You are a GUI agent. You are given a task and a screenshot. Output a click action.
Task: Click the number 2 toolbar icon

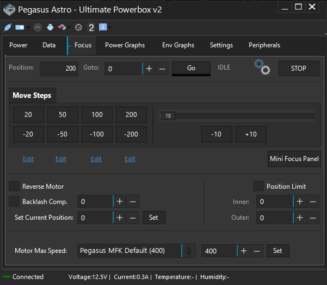tap(91, 27)
